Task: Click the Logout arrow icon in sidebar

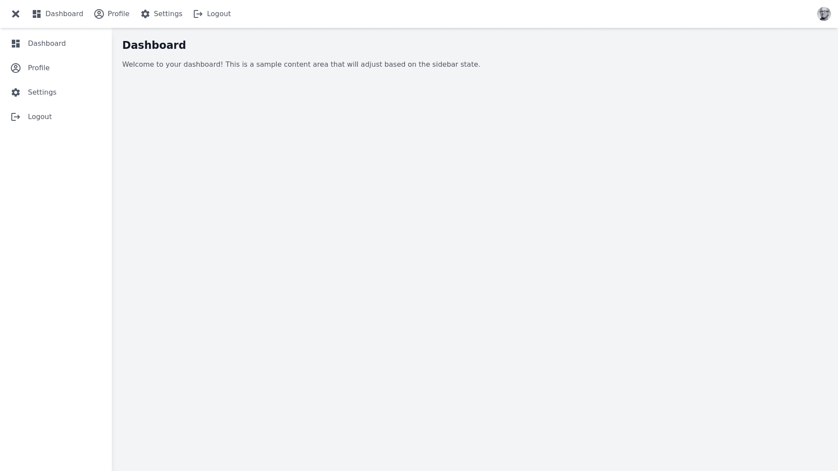Action: click(x=16, y=117)
